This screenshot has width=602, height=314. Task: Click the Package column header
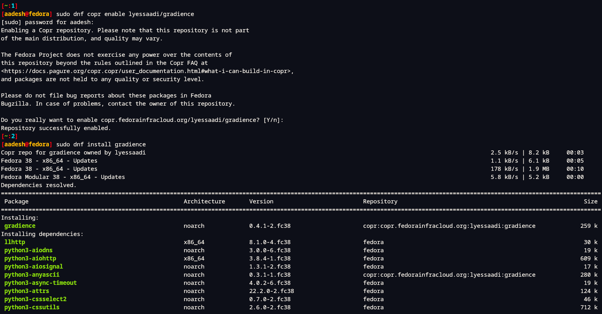click(x=17, y=201)
